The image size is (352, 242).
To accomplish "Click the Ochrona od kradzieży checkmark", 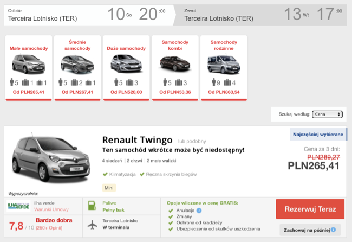I will click(172, 222).
